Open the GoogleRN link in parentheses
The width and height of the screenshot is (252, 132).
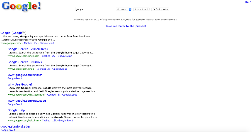coord(19,33)
